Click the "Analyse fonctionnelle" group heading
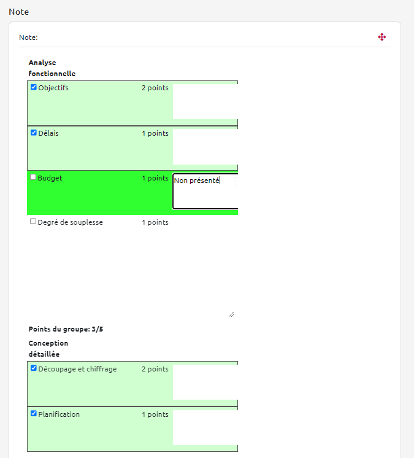This screenshot has height=458, width=414. (x=52, y=68)
